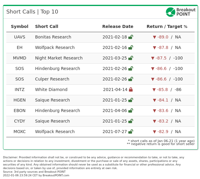This screenshot has width=200, height=179.
Task: Click the green unlock icon in UAVS row
Action: 131,37
